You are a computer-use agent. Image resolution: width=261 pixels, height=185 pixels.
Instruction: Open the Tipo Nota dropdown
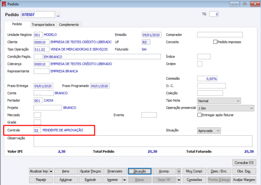click(x=219, y=101)
